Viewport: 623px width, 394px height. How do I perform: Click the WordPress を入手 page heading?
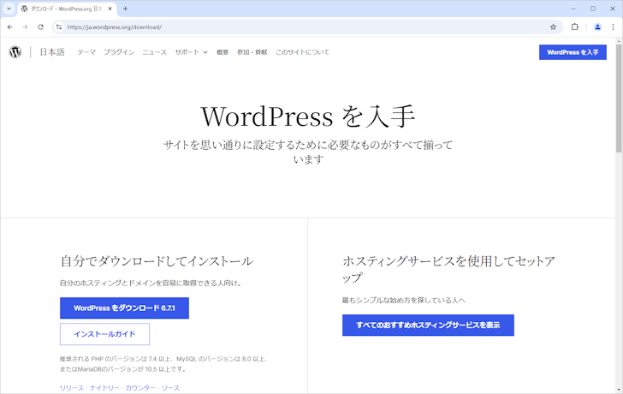coord(308,116)
